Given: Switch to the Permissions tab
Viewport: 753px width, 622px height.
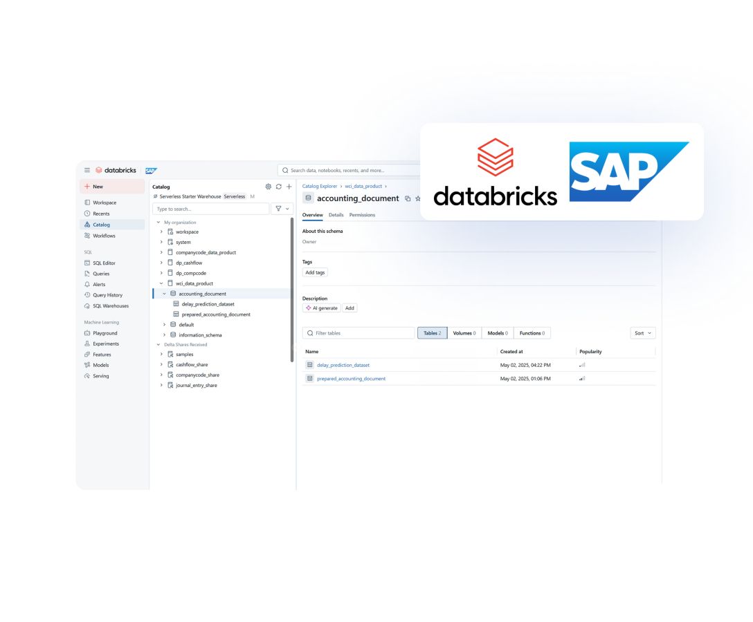Looking at the screenshot, I should click(362, 215).
